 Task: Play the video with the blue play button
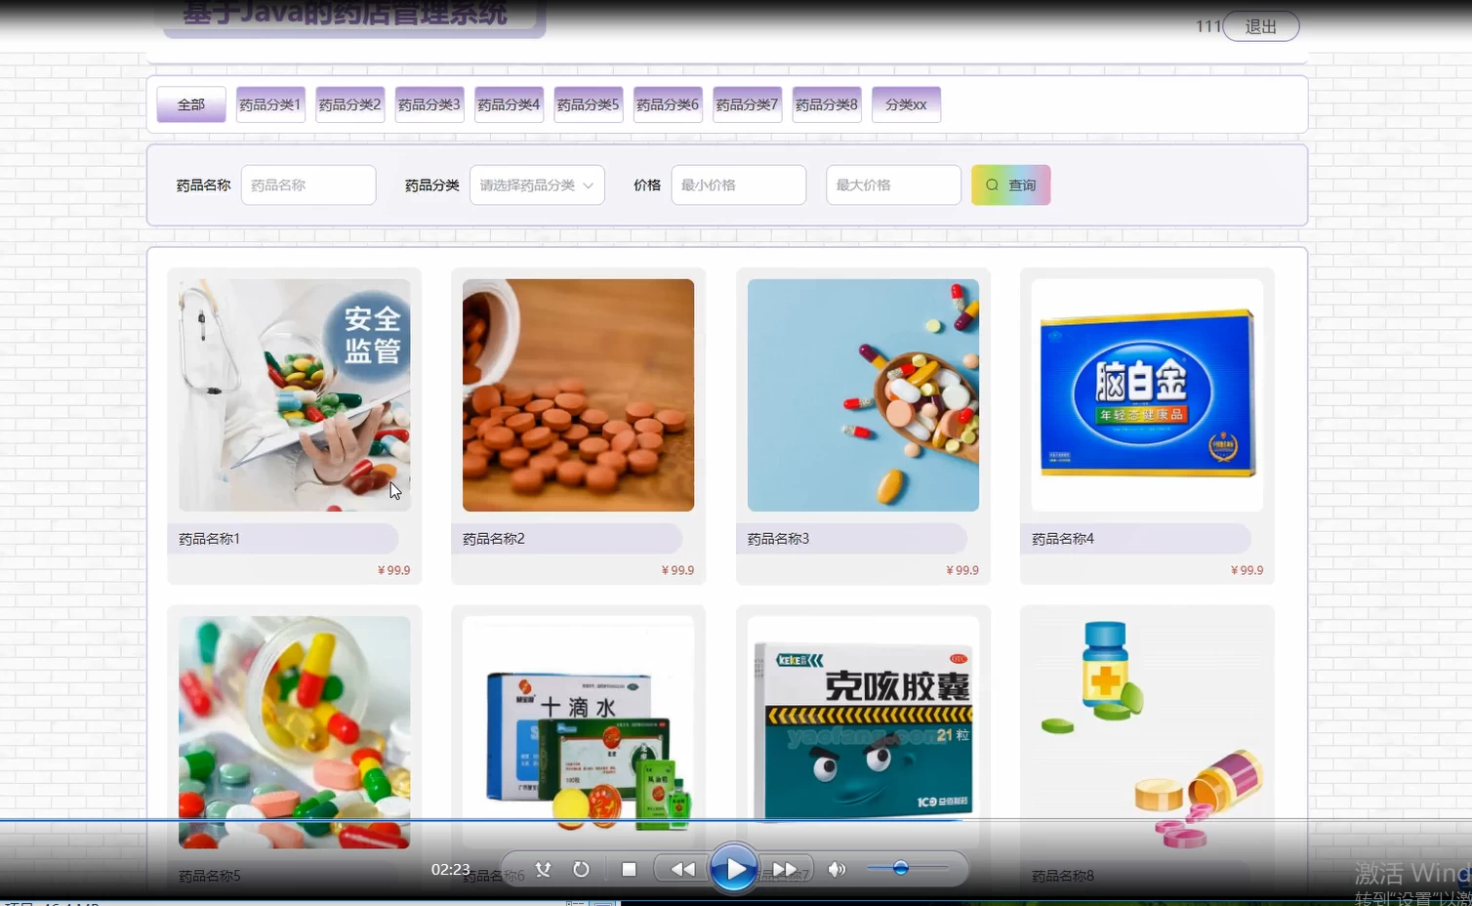pyautogui.click(x=733, y=868)
